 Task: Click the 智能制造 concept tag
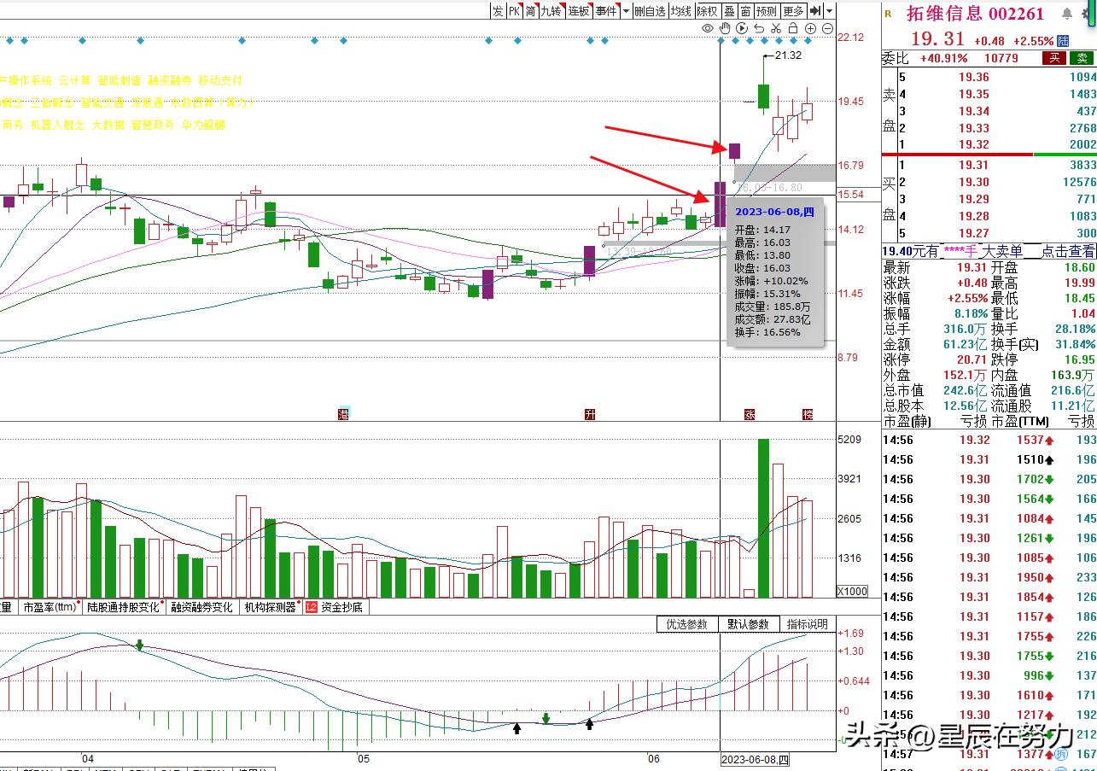119,80
